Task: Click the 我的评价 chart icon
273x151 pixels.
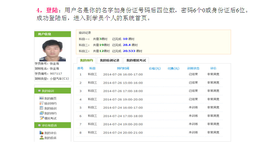Action: [41, 133]
